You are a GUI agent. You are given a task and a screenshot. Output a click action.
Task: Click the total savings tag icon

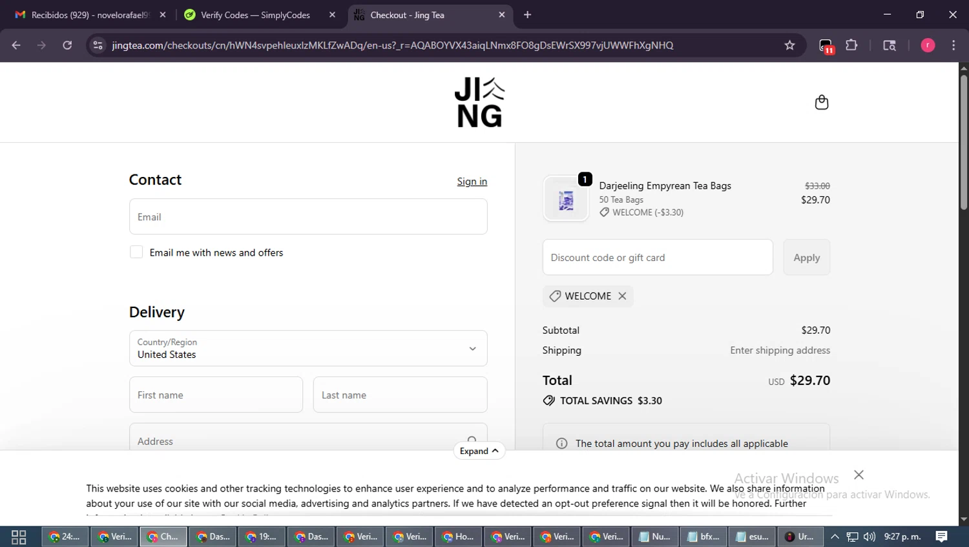point(548,400)
